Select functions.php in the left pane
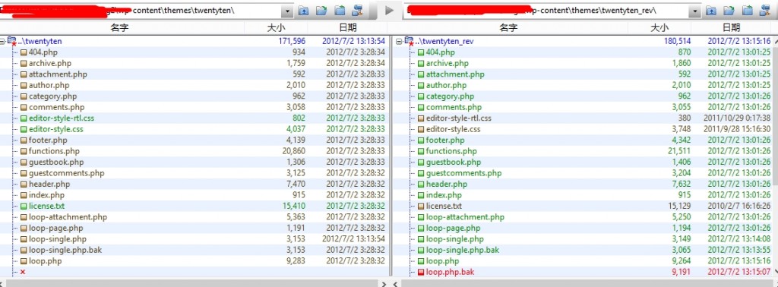This screenshot has width=778, height=287. (54, 151)
